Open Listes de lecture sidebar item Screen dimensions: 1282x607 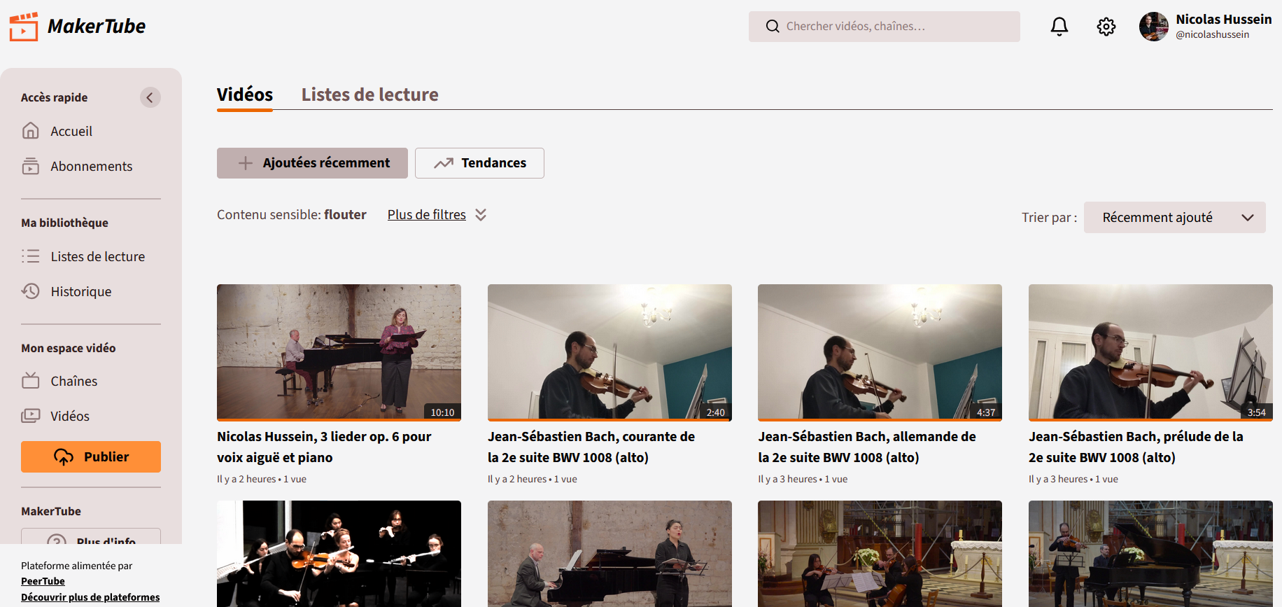pos(97,256)
